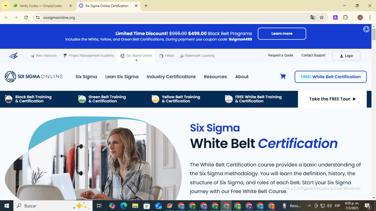Open FREE White Belt Training & Certification

pos(253,99)
